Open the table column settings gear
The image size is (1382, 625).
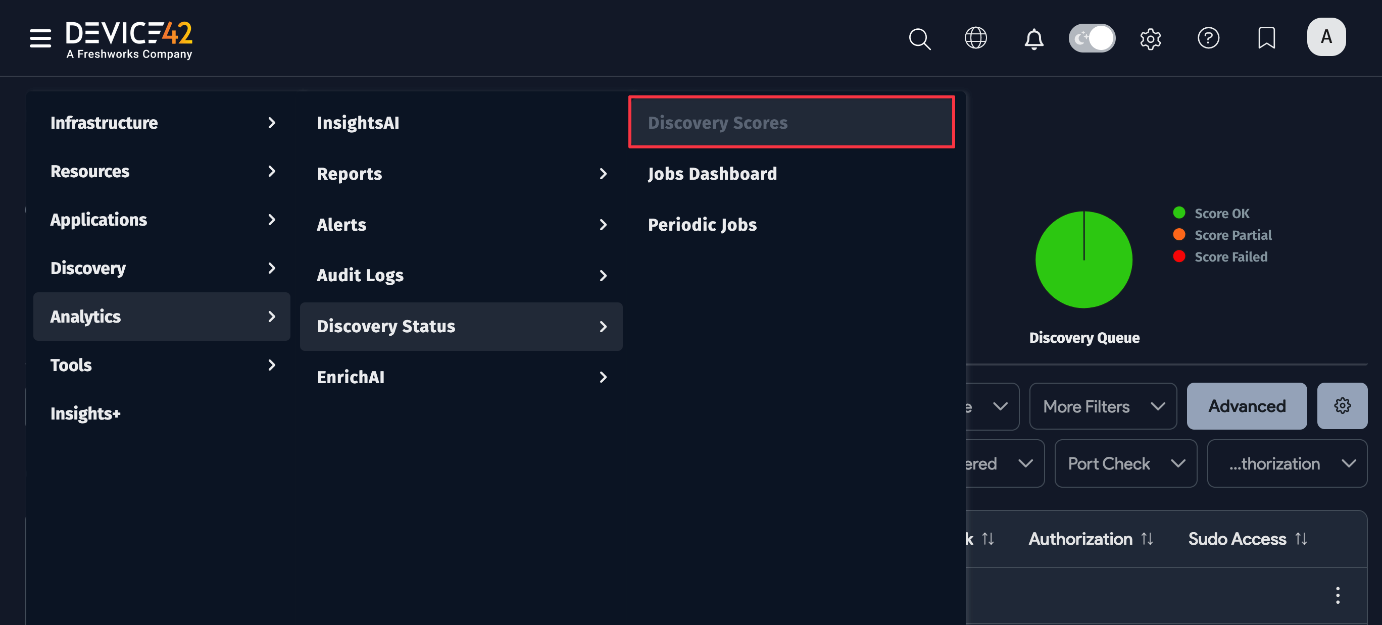click(x=1342, y=406)
